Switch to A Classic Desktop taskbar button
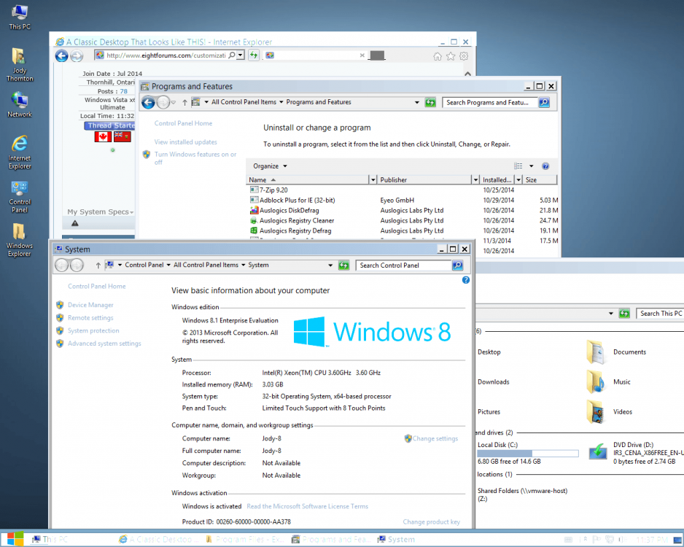 158,539
